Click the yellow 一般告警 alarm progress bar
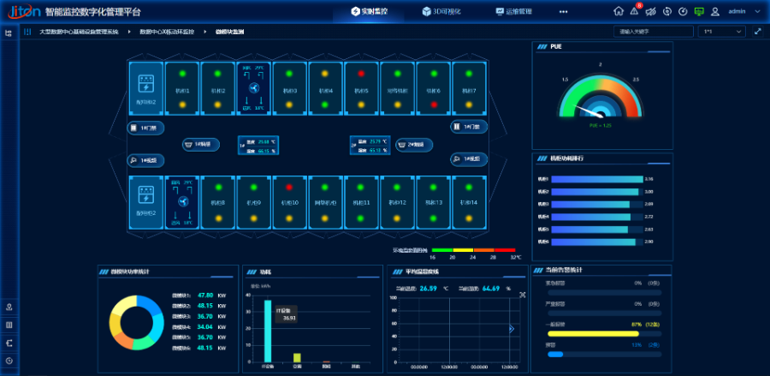 (x=599, y=334)
